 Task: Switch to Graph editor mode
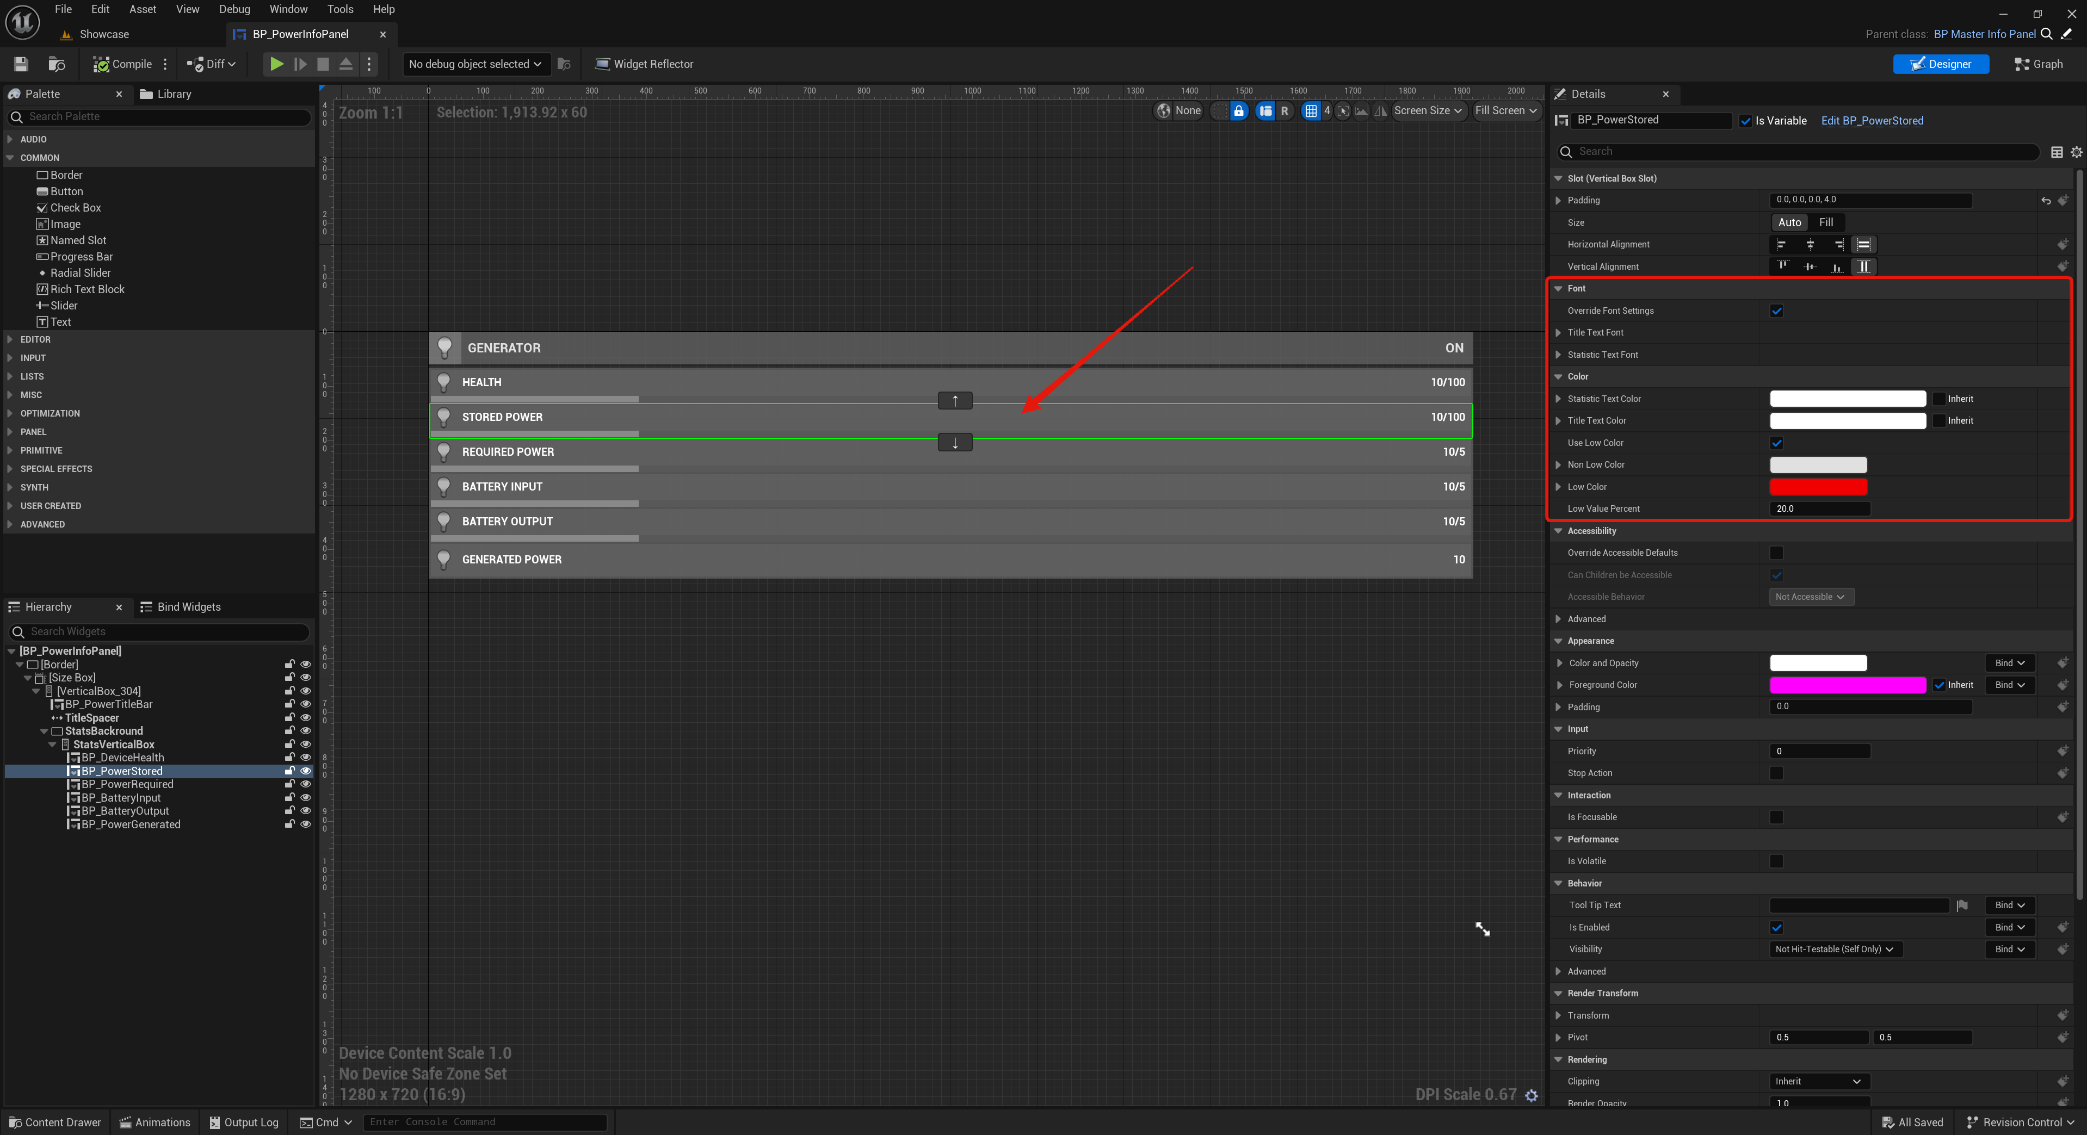2039,64
